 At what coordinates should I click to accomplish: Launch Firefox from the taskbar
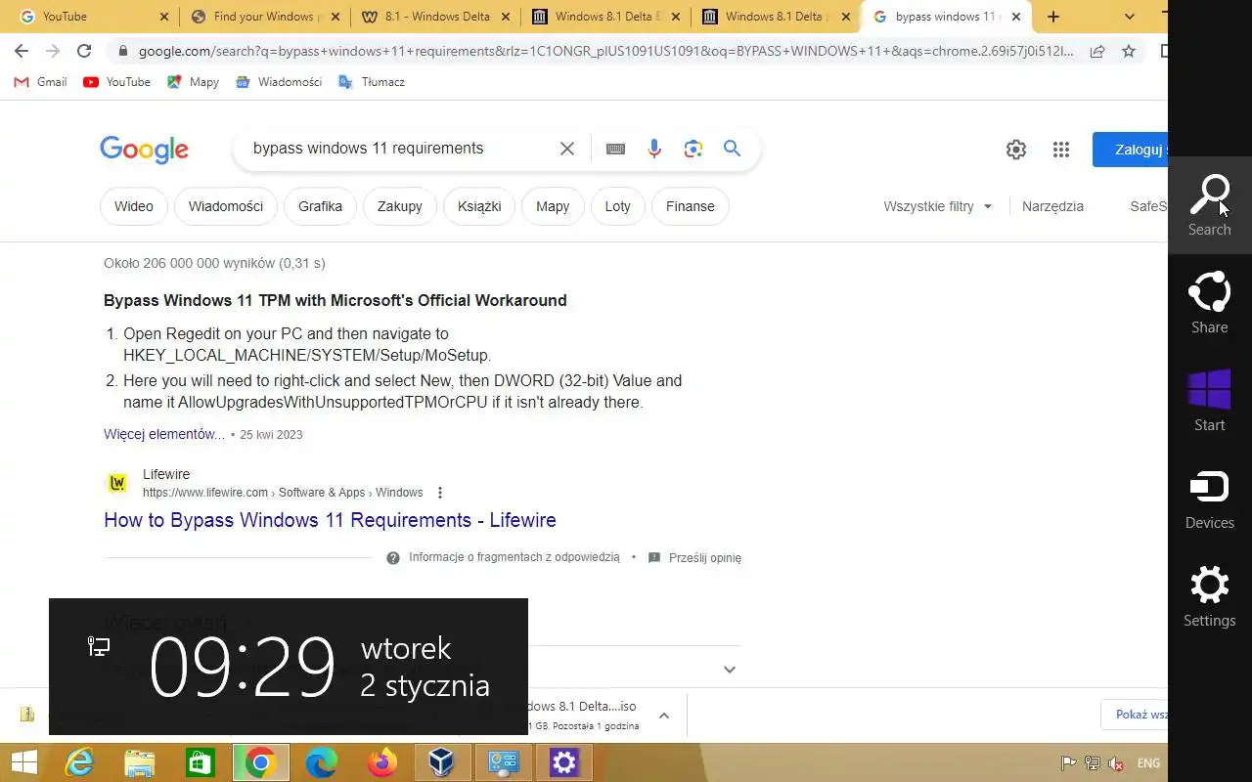(382, 762)
